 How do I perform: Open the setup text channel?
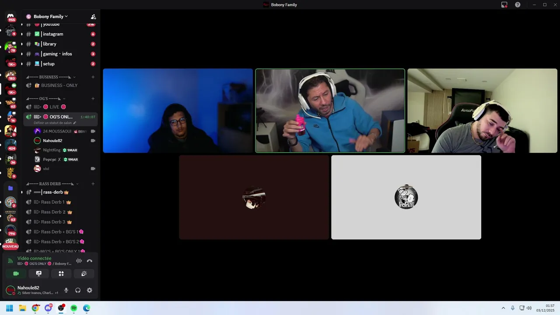(x=60, y=64)
